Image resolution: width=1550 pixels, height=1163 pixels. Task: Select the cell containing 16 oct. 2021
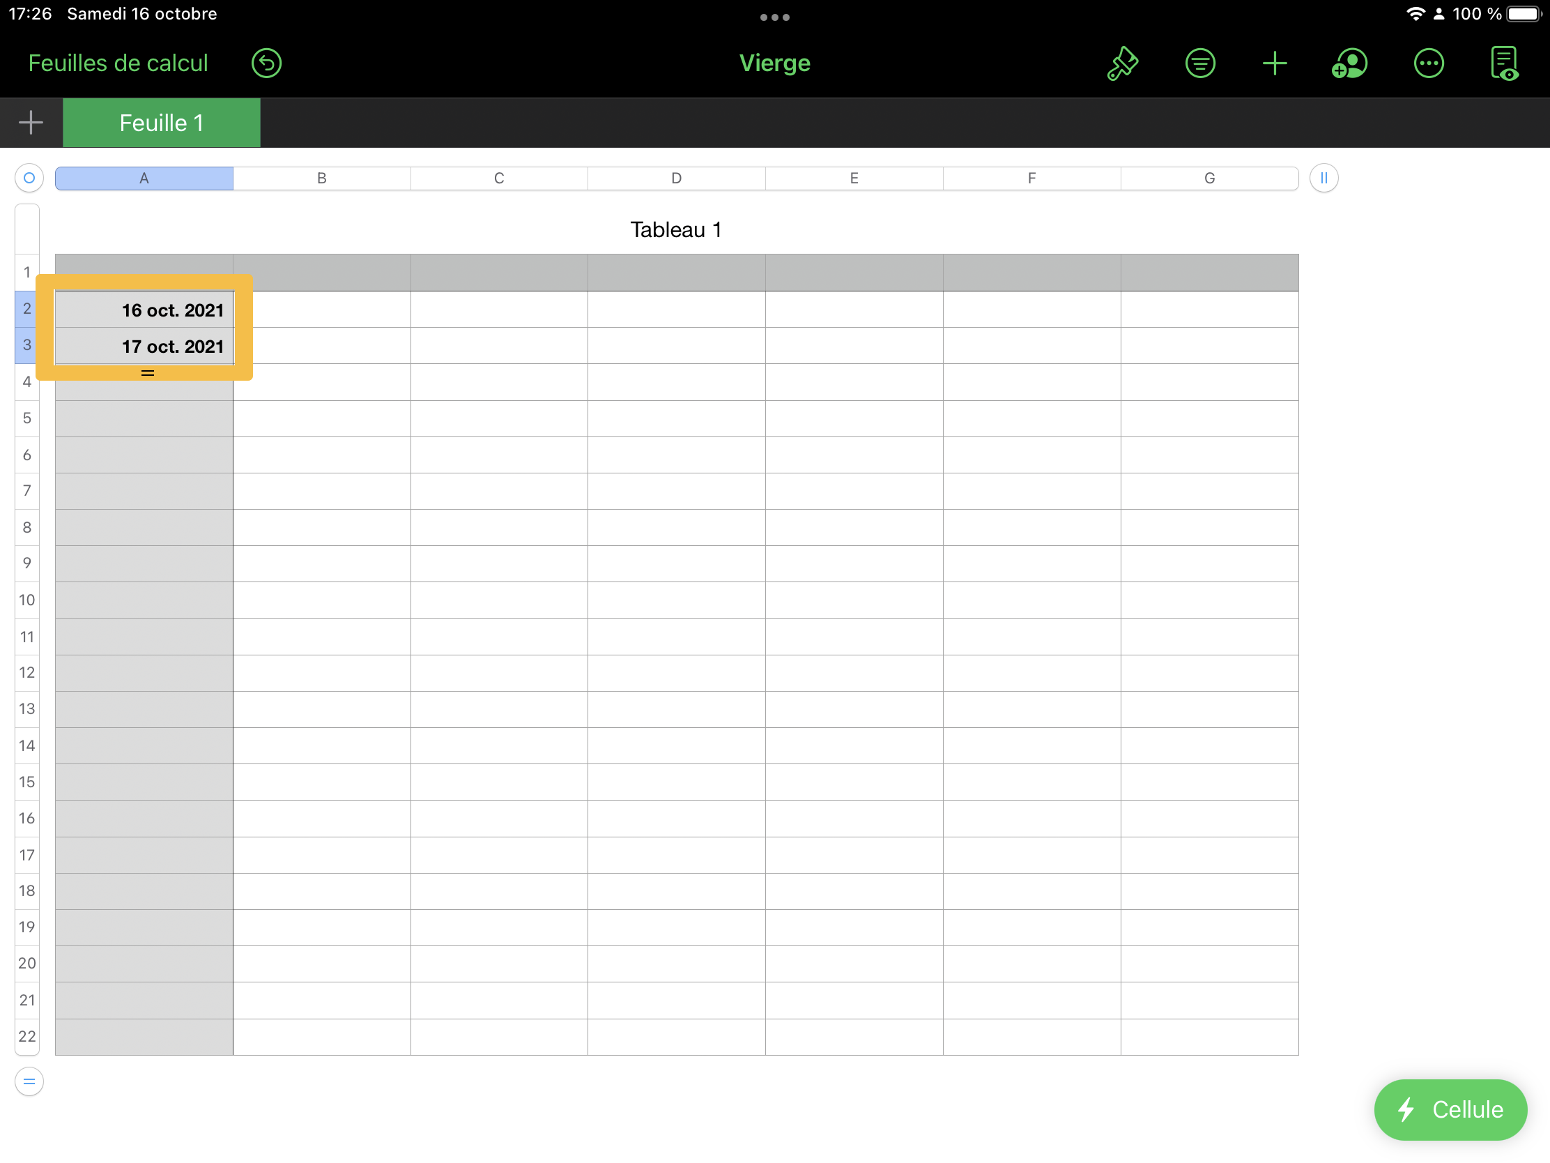144,310
